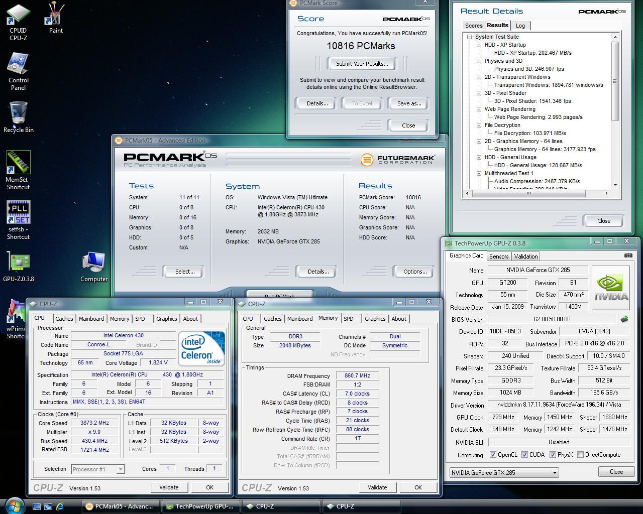
Task: Click the GPU-Z screenshot camera icon
Action: pyautogui.click(x=628, y=255)
